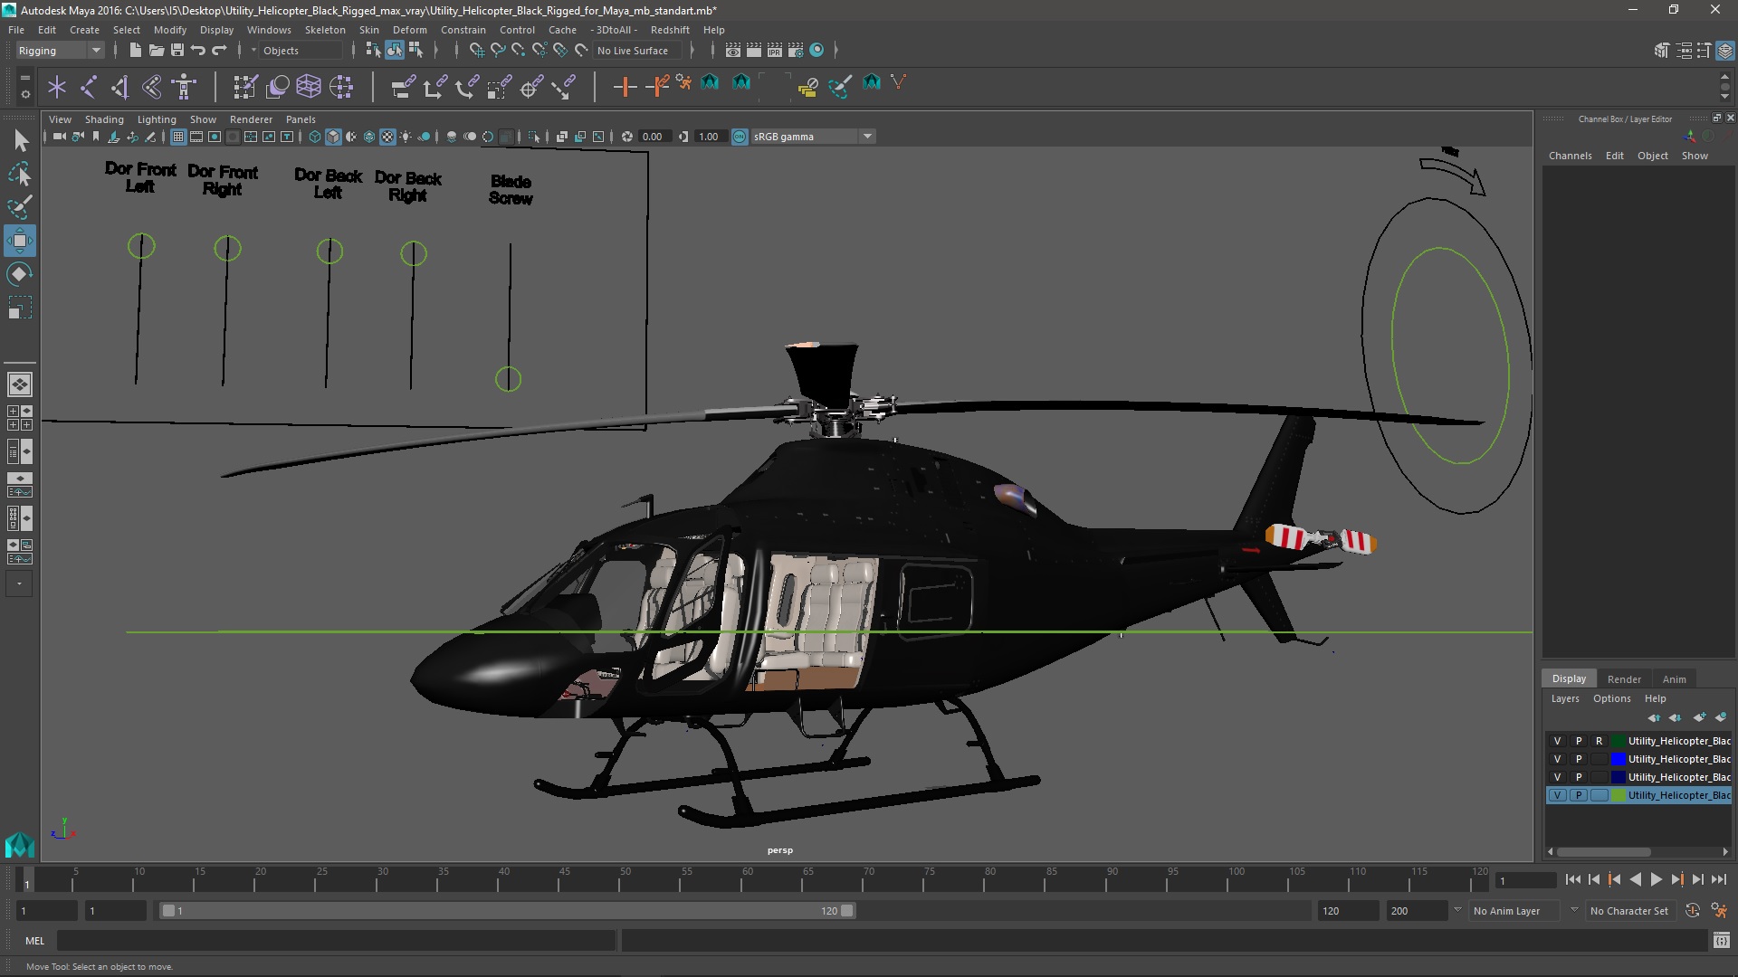The height and width of the screenshot is (977, 1738).
Task: Go to the start of the playback range
Action: tap(1572, 879)
